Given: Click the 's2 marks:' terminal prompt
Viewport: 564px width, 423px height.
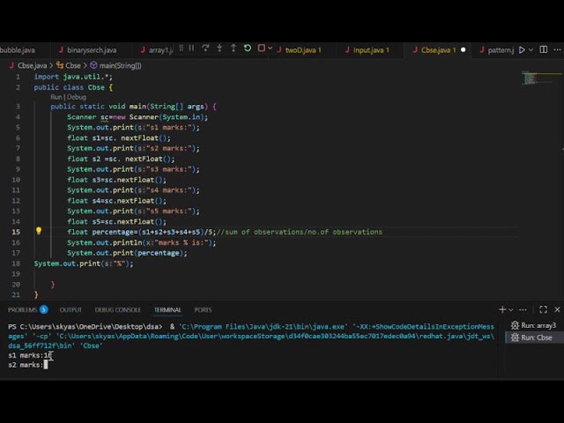Looking at the screenshot, I should tap(26, 365).
